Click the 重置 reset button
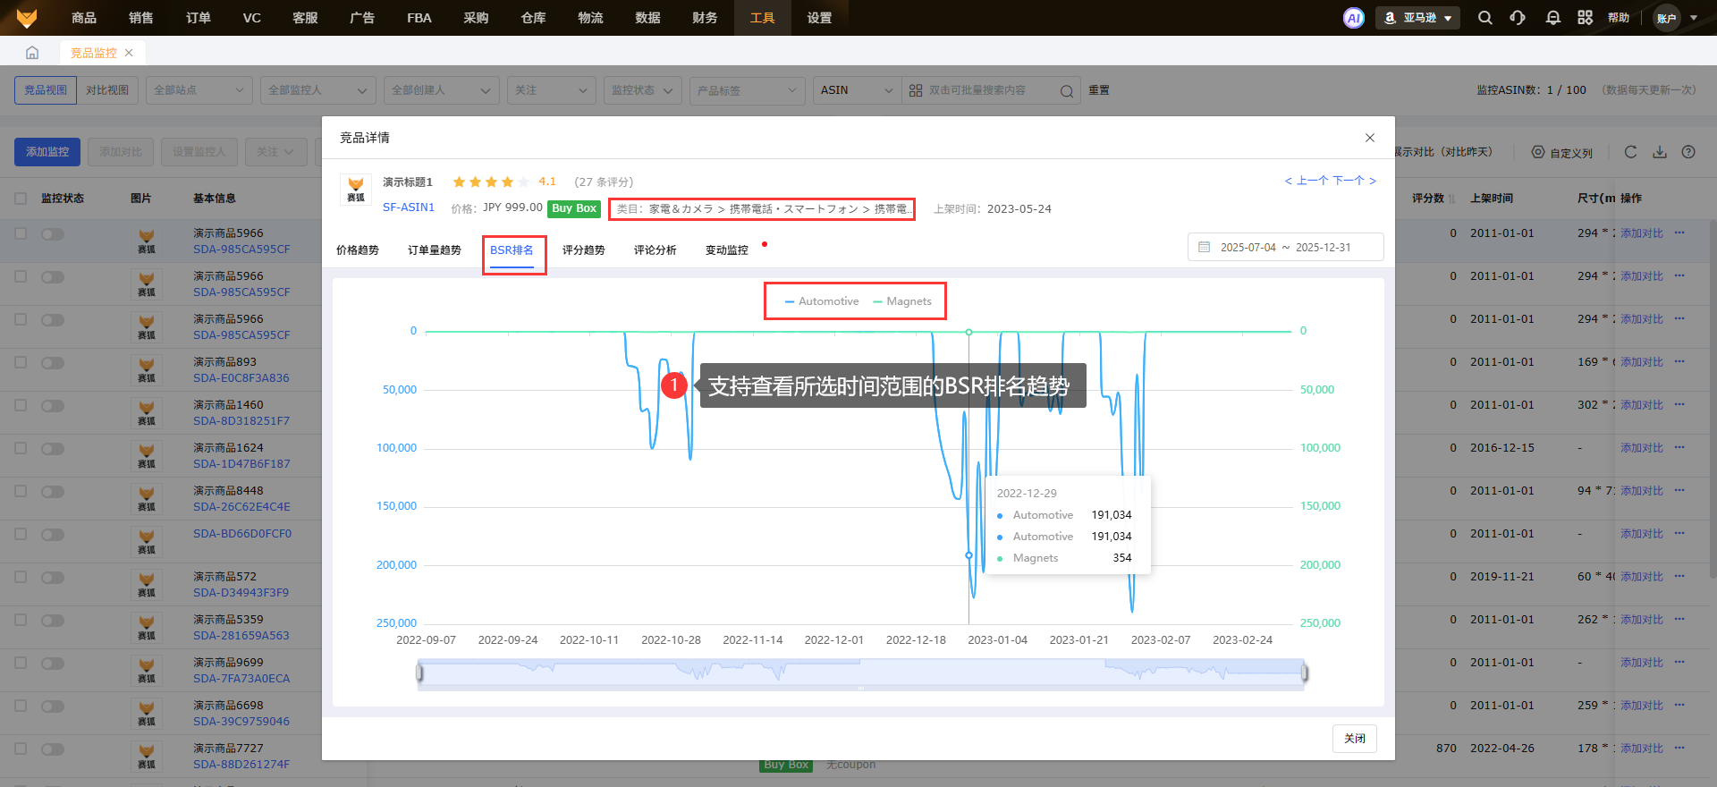This screenshot has width=1717, height=787. point(1099,90)
